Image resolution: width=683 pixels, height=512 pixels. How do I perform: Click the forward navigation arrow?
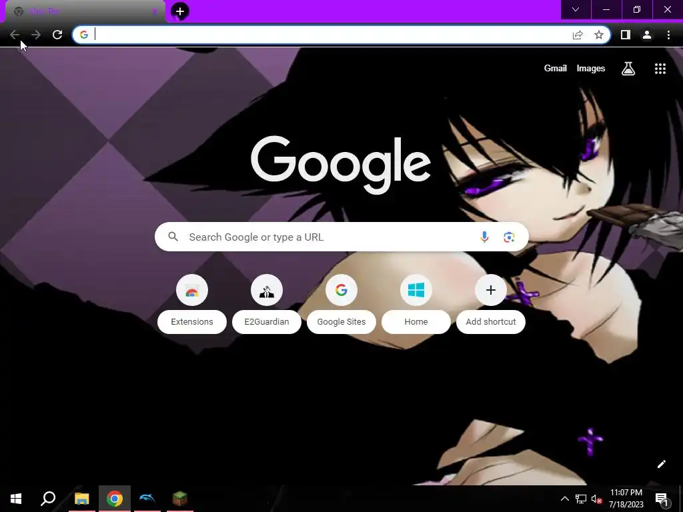pos(36,35)
